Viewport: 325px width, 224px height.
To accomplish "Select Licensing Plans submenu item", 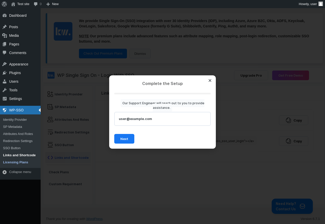I will [x=15, y=162].
